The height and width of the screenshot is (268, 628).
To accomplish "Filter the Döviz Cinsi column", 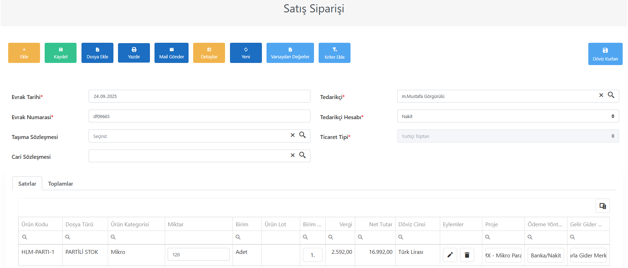I will pos(417,237).
